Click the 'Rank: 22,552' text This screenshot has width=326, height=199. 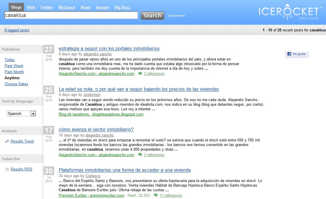[x=139, y=196]
